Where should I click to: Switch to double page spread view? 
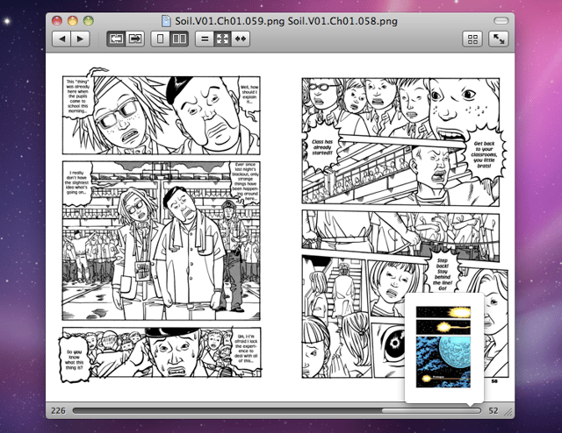179,39
